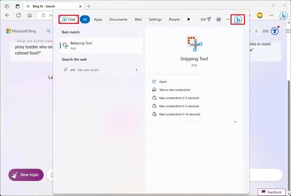Click Edge workspaces icon
291x196 pixels.
[x=7, y=6]
